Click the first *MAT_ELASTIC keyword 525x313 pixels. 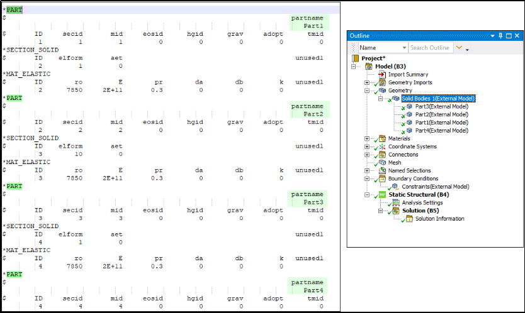pos(27,74)
